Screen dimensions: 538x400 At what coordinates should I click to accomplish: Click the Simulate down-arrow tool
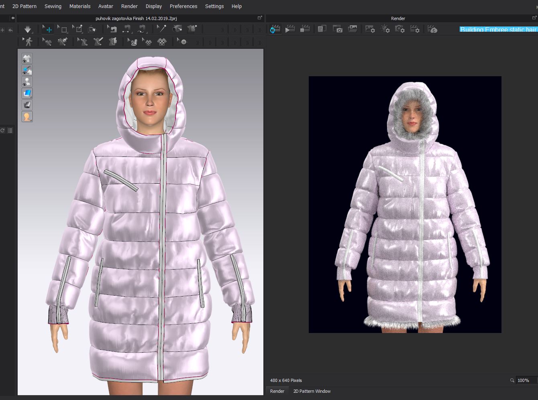[x=28, y=29]
